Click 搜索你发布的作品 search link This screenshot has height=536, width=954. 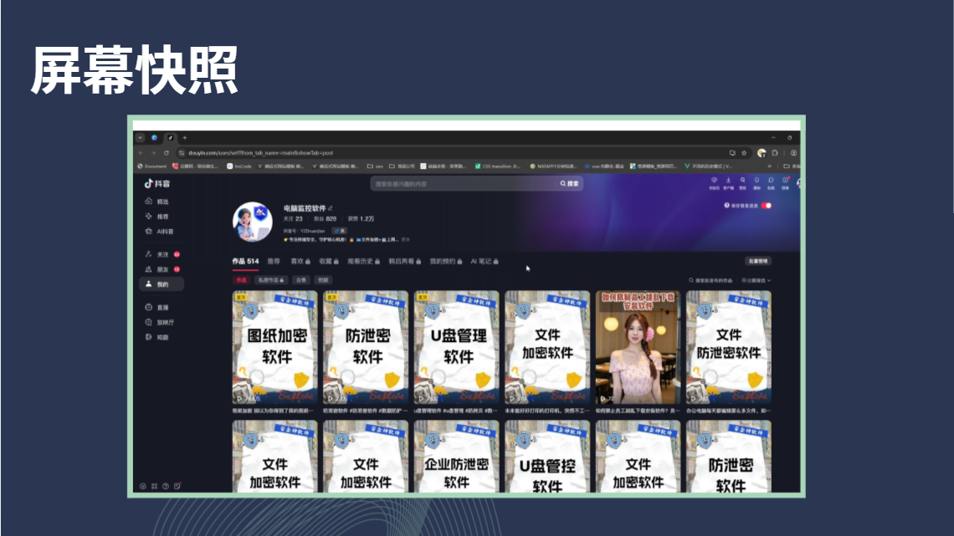(x=710, y=281)
